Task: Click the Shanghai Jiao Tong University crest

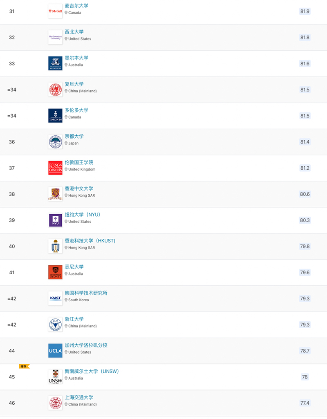Action: (55, 403)
